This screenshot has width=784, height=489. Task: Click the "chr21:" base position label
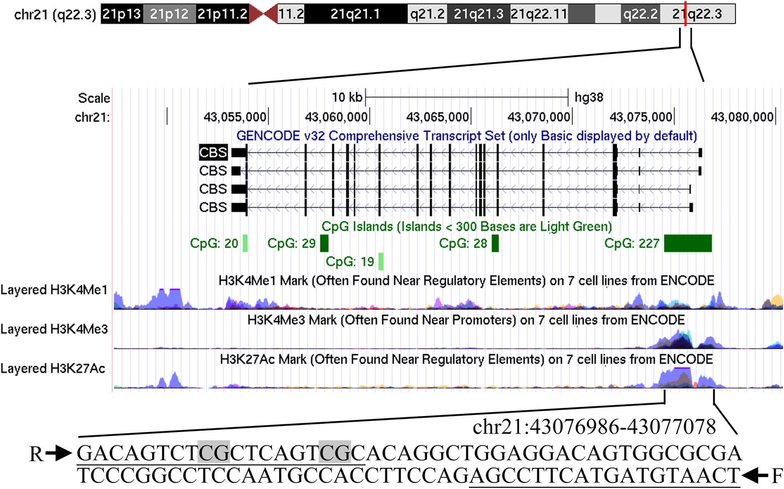coord(92,117)
